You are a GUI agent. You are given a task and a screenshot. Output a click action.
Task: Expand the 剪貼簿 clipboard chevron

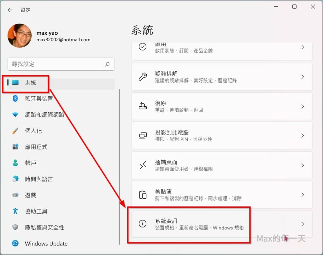coord(302,195)
